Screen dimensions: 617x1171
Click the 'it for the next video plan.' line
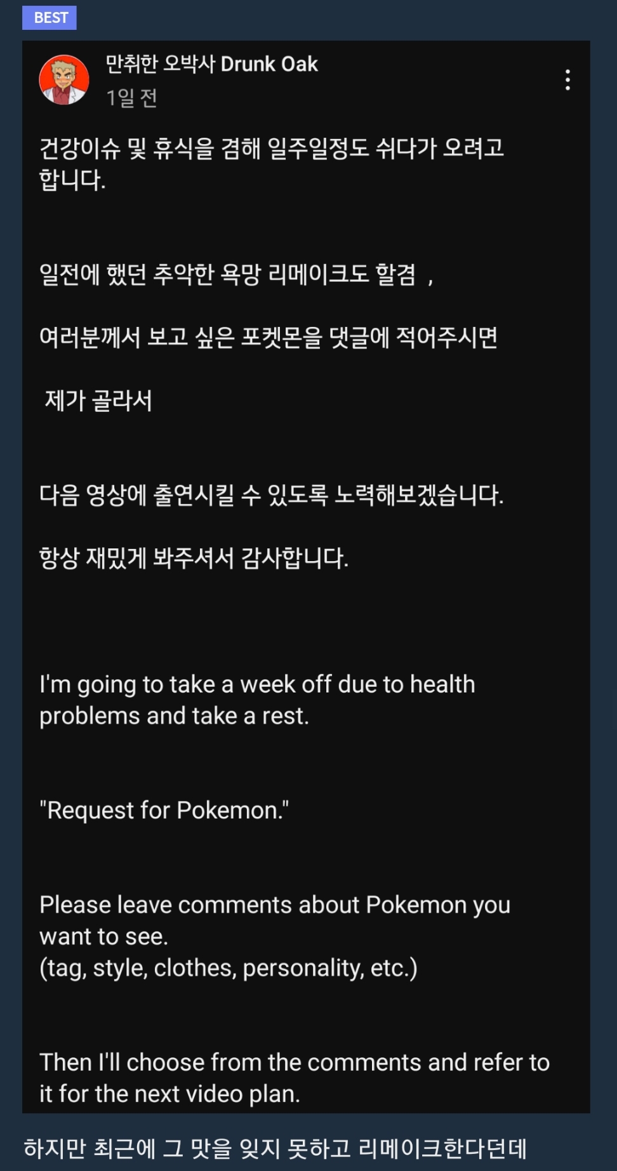169,1094
